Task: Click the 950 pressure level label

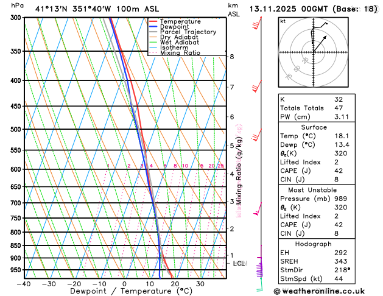Action: 17,270
